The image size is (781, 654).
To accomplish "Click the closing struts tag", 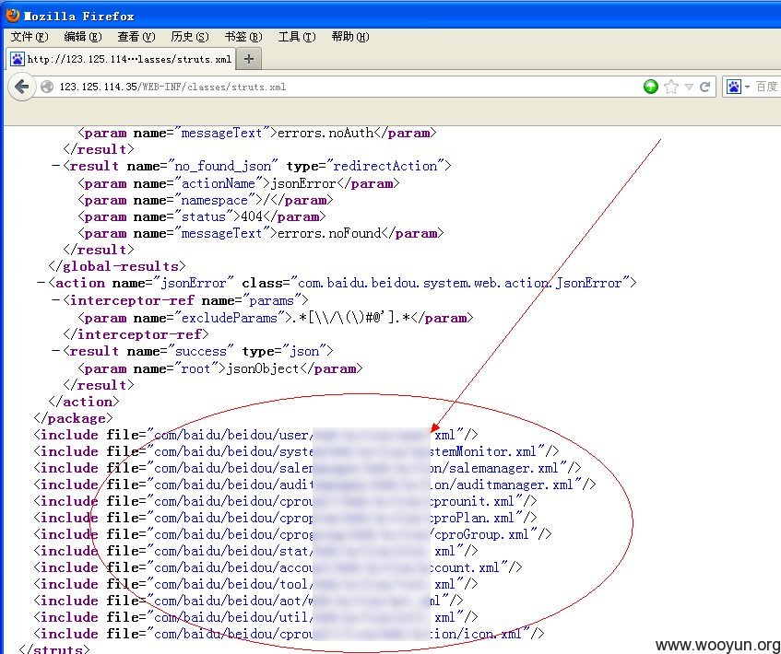I will click(x=54, y=648).
